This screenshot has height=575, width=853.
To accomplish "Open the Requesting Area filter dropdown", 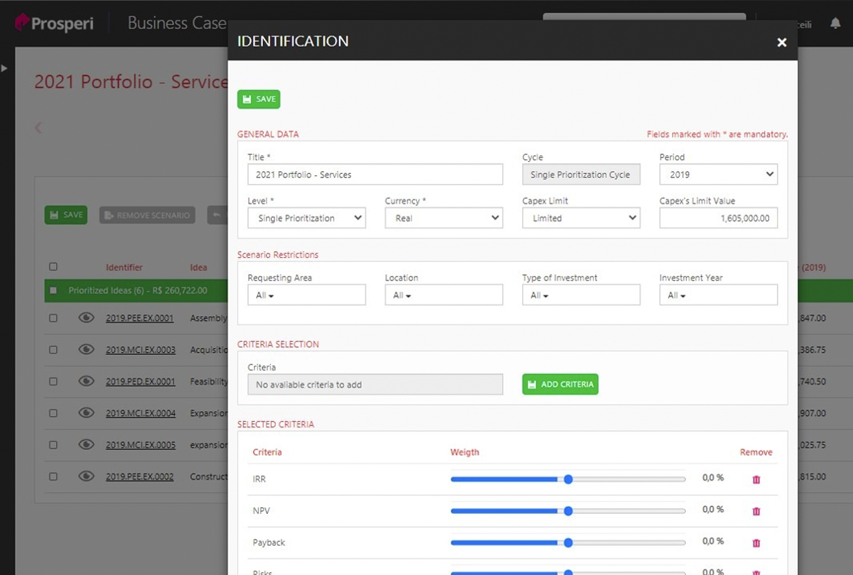I will coord(306,295).
